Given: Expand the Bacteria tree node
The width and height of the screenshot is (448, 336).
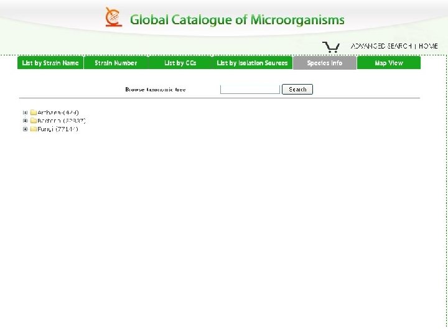Looking at the screenshot, I should (x=25, y=121).
